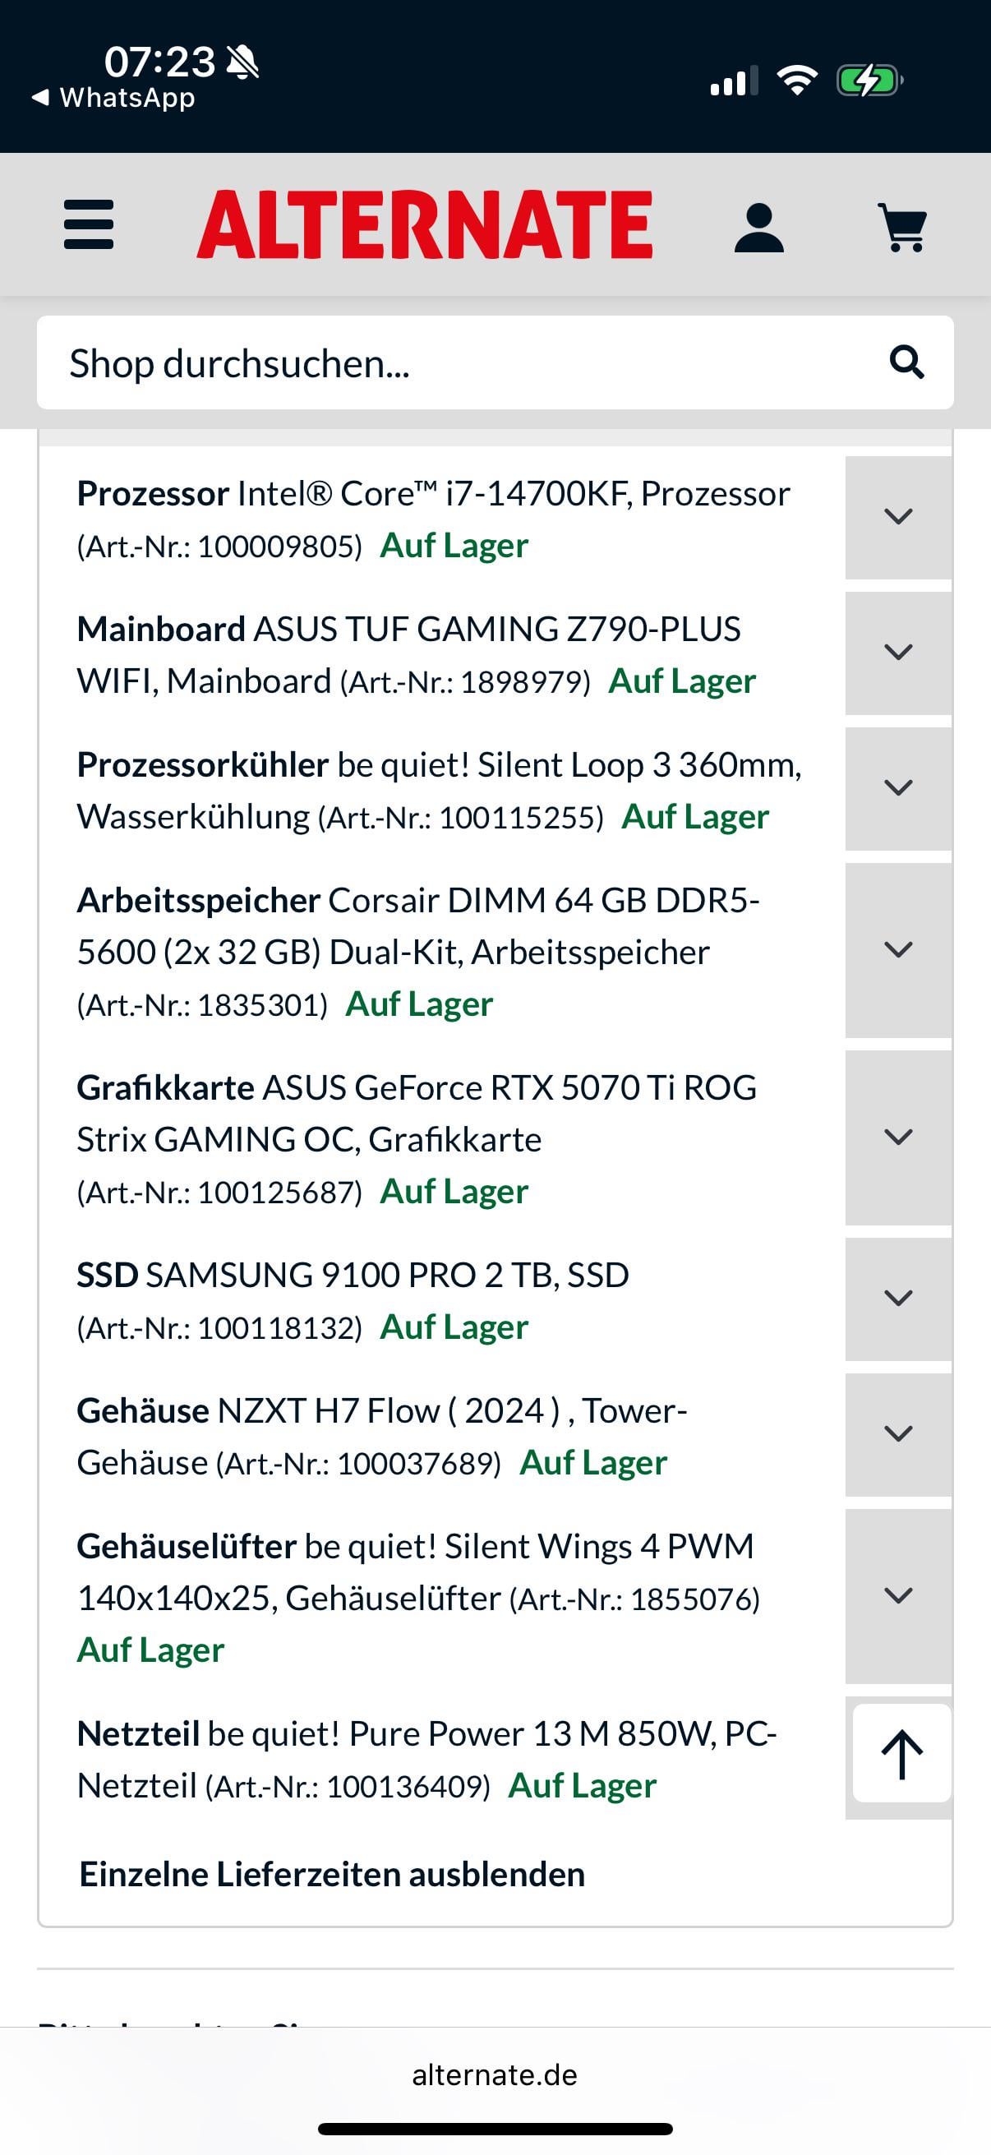This screenshot has height=2155, width=991.
Task: Tap the search magnifier icon
Action: click(906, 363)
